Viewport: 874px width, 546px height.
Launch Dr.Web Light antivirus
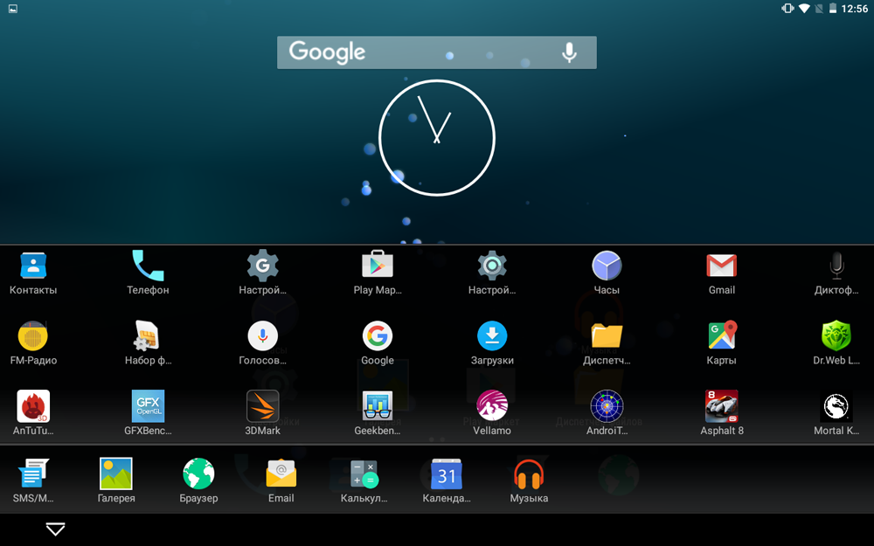[x=836, y=336]
